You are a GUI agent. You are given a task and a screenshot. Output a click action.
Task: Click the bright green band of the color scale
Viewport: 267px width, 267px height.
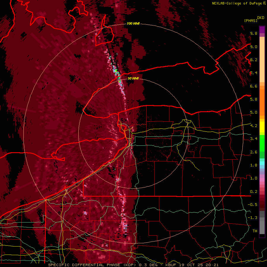pyautogui.click(x=262, y=143)
